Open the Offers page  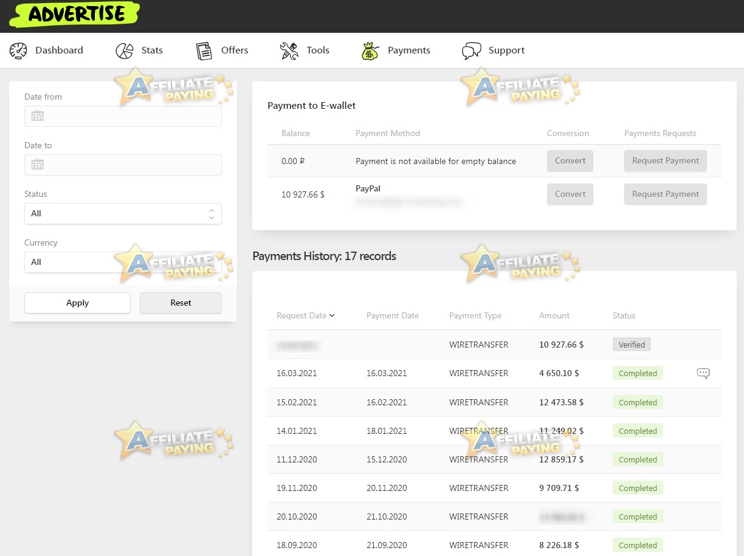click(235, 50)
